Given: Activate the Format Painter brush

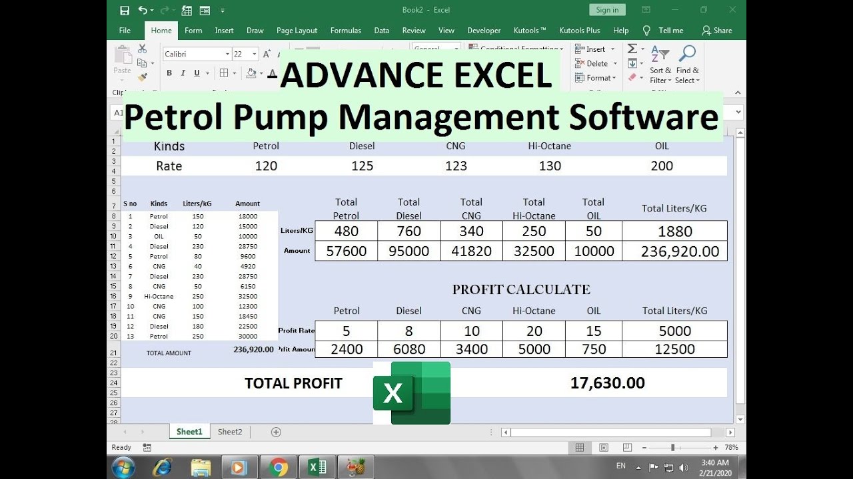Looking at the screenshot, I should point(142,77).
